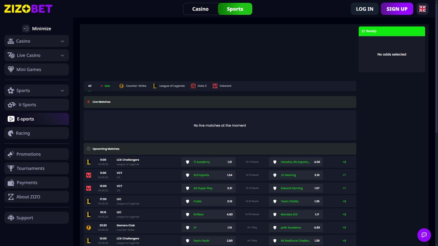Click the V-Sports icon in sidebar
The width and height of the screenshot is (438, 246).
[x=12, y=105]
